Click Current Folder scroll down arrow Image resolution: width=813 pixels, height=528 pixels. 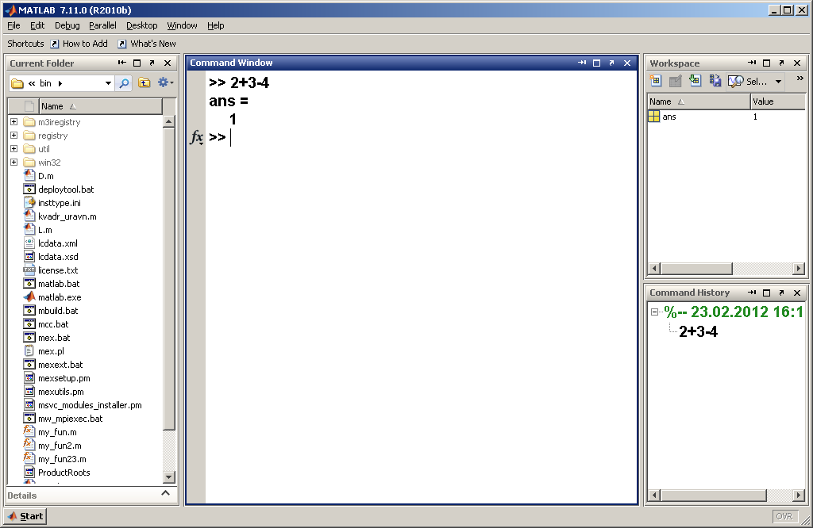tap(169, 476)
